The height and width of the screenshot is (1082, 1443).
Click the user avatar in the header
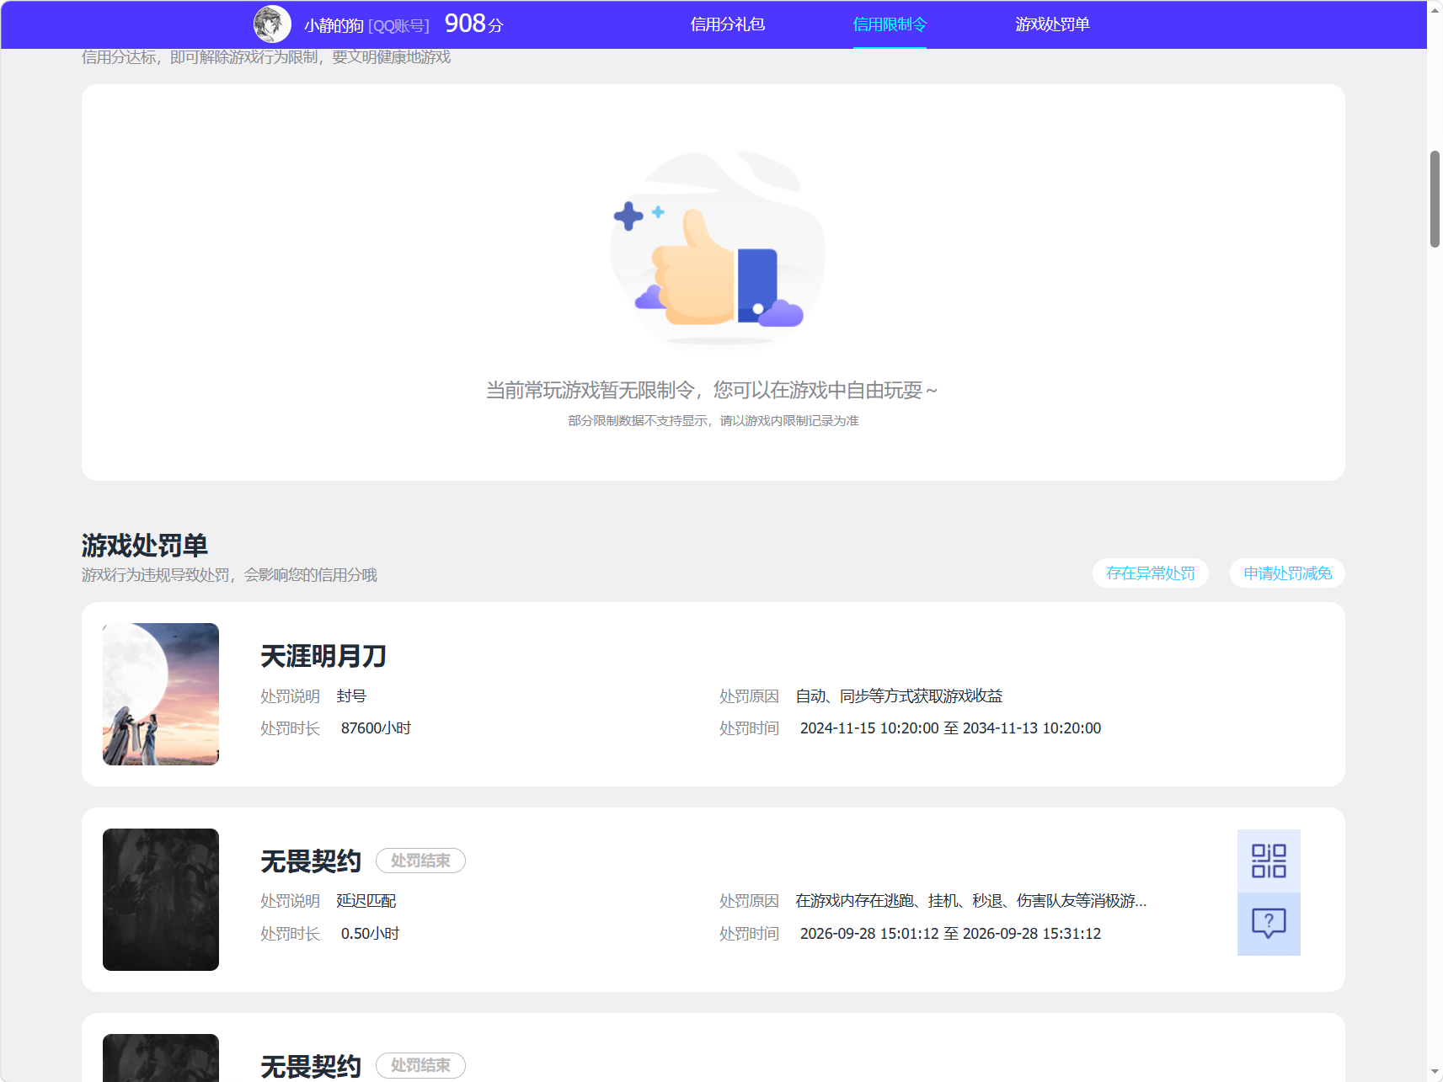pyautogui.click(x=272, y=24)
